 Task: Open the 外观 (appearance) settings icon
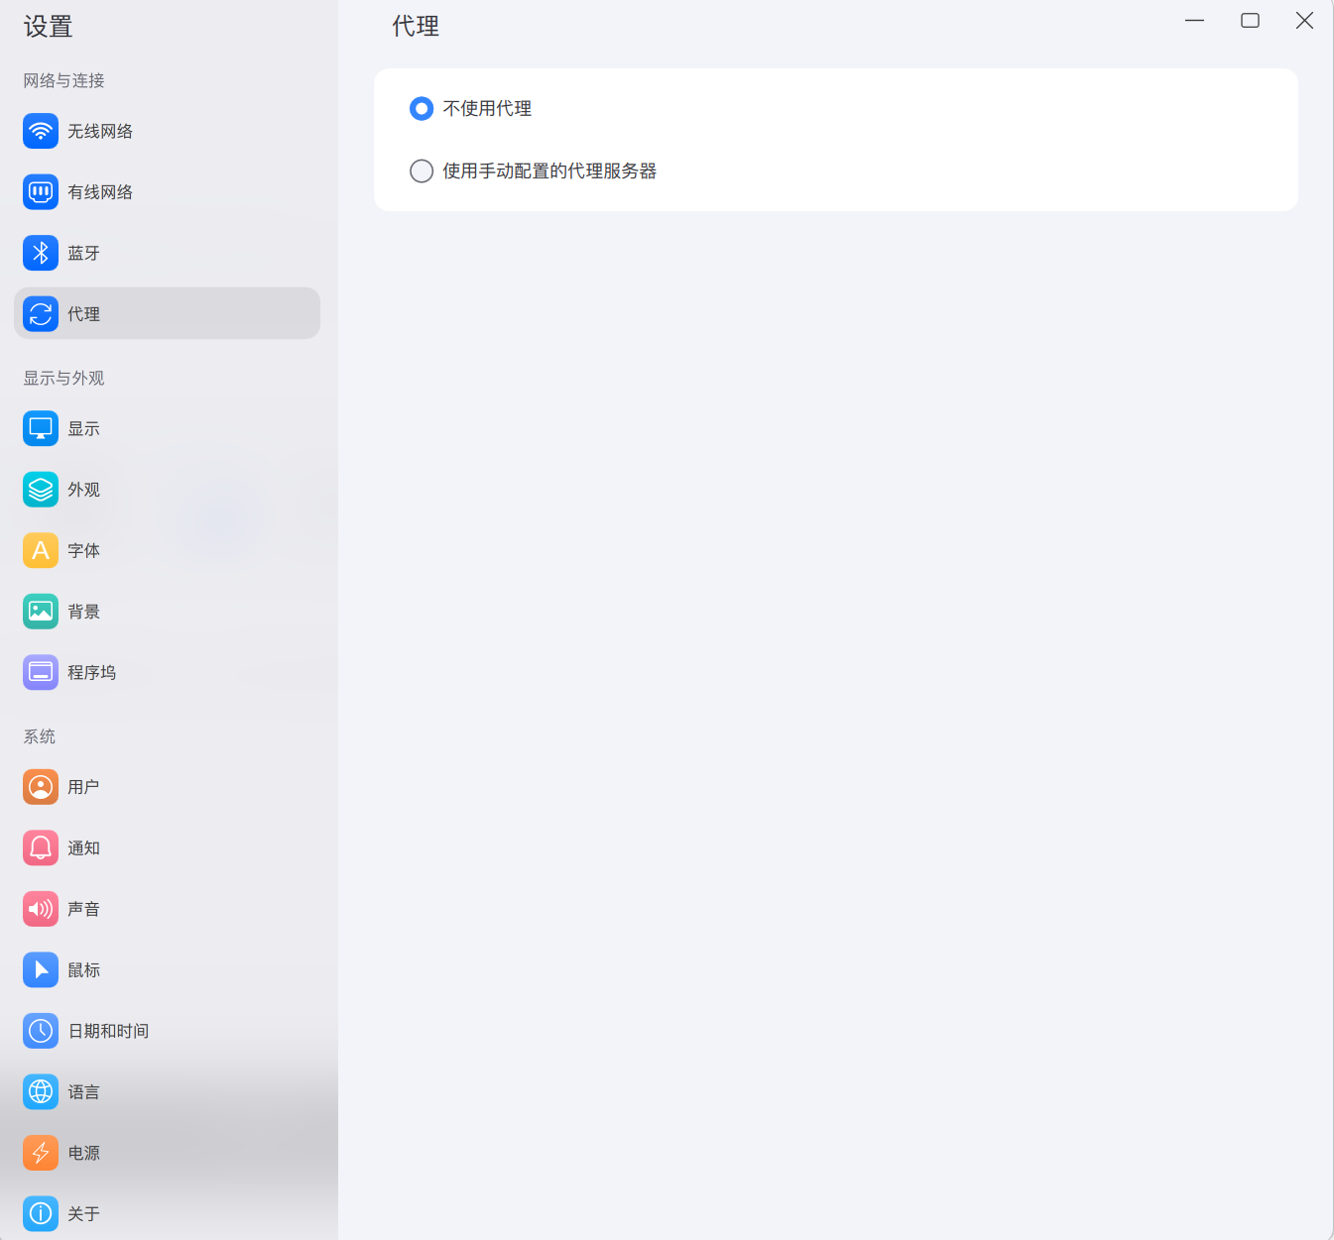click(40, 489)
